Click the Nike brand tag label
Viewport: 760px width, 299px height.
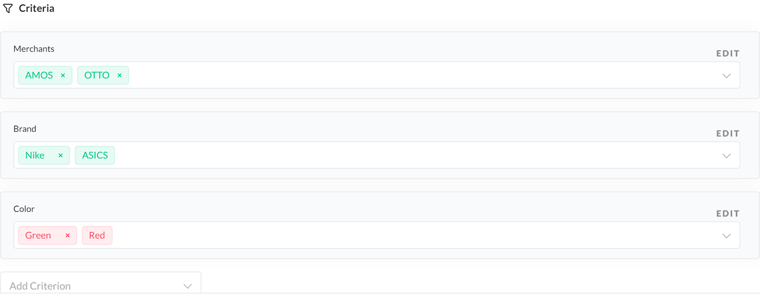tap(35, 155)
